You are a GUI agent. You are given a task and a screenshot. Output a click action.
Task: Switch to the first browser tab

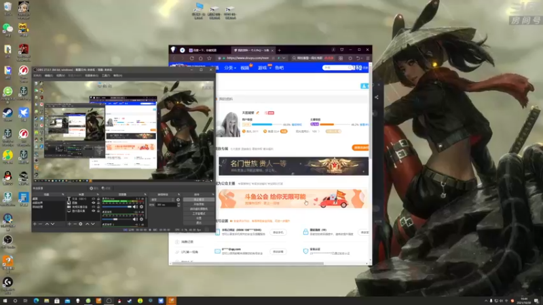click(x=207, y=50)
